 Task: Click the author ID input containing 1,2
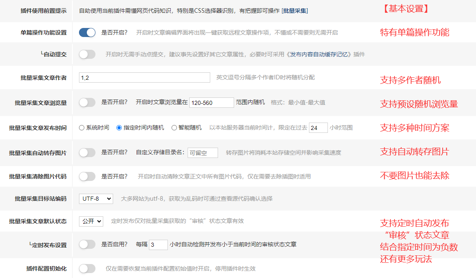(144, 77)
